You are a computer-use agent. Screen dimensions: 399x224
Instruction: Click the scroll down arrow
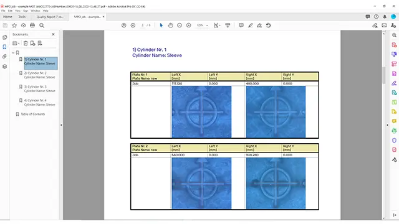384,218
